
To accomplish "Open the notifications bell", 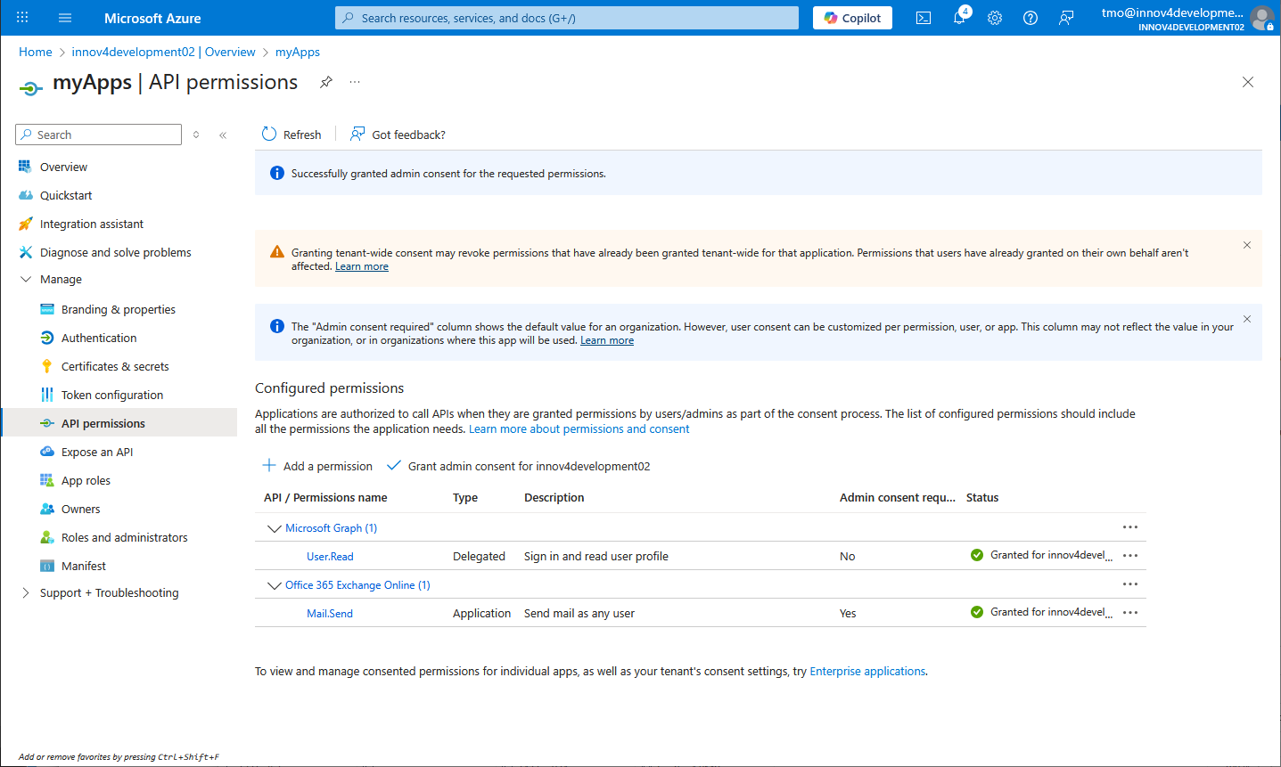I will coord(959,18).
